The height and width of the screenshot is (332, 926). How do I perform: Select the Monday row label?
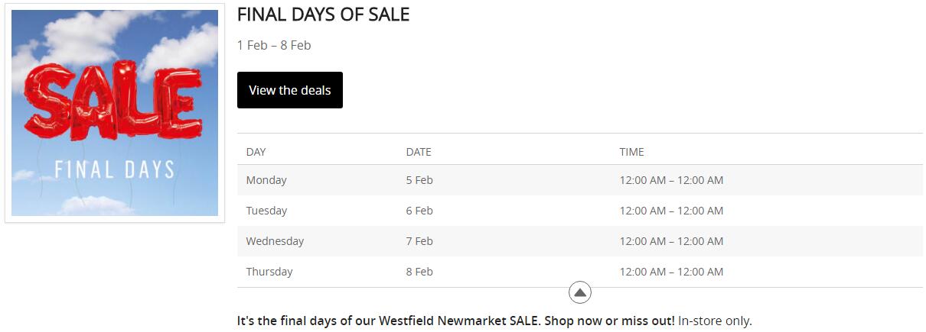click(266, 180)
